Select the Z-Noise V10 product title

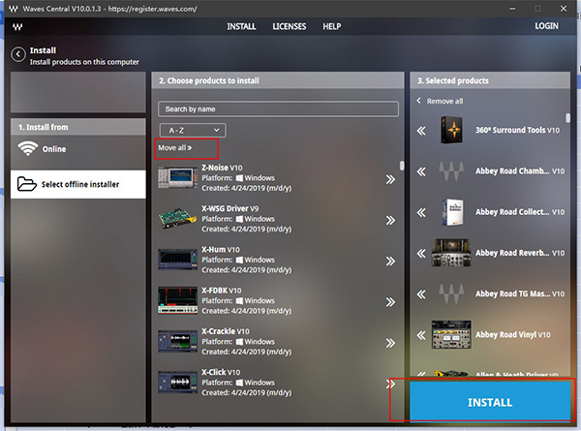222,168
